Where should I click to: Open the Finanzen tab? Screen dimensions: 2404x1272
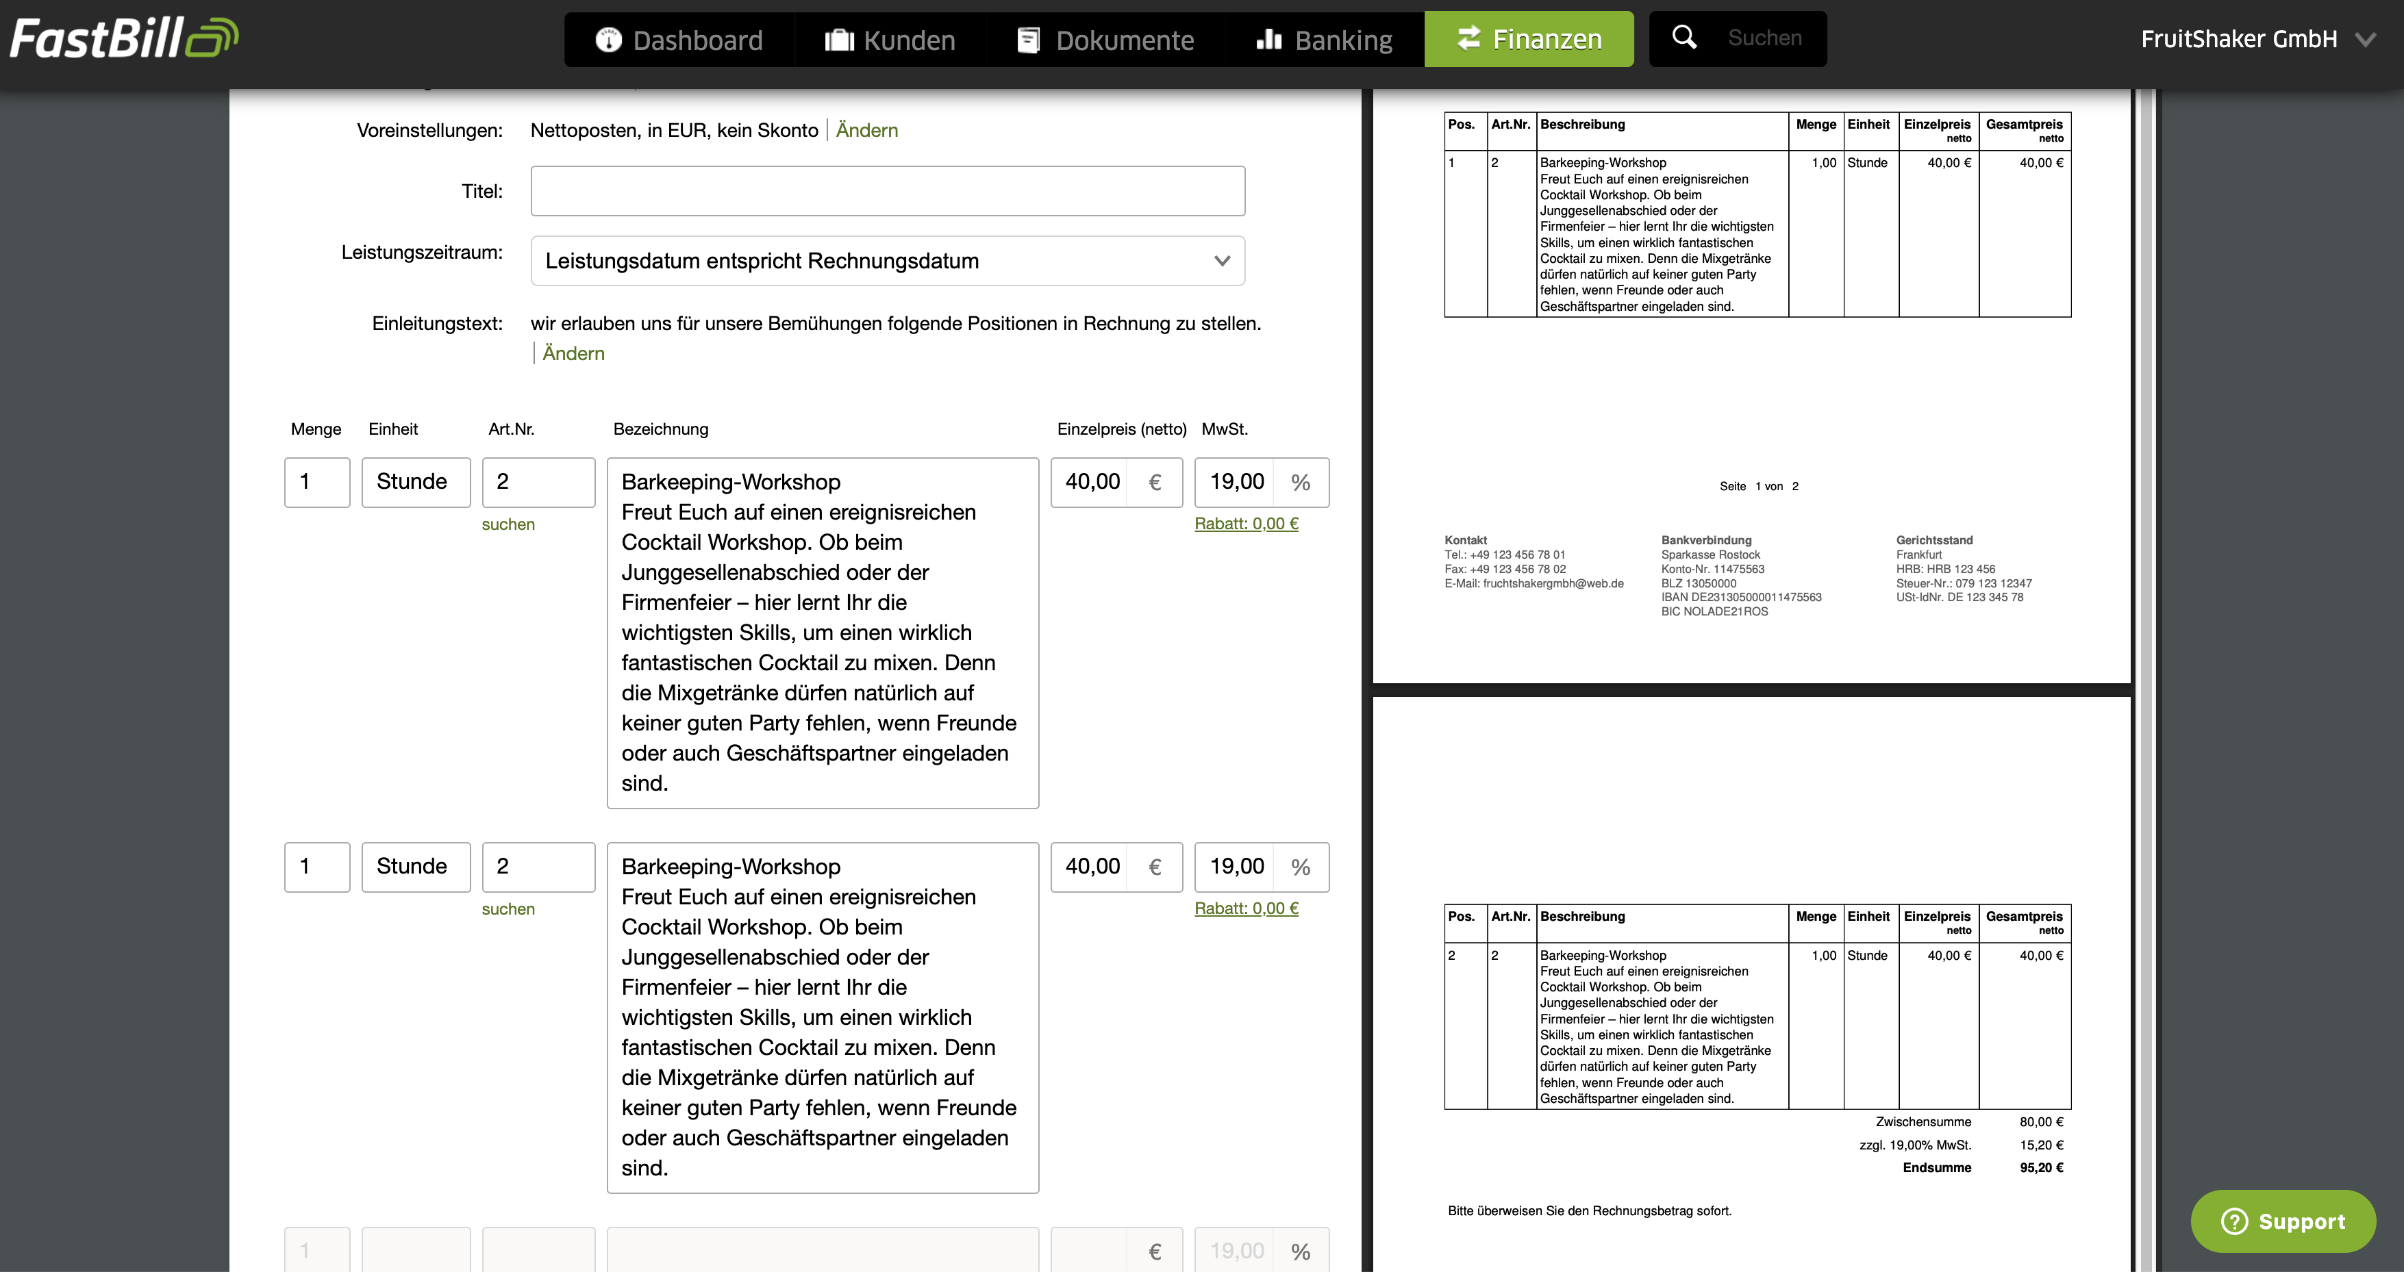[x=1529, y=39]
